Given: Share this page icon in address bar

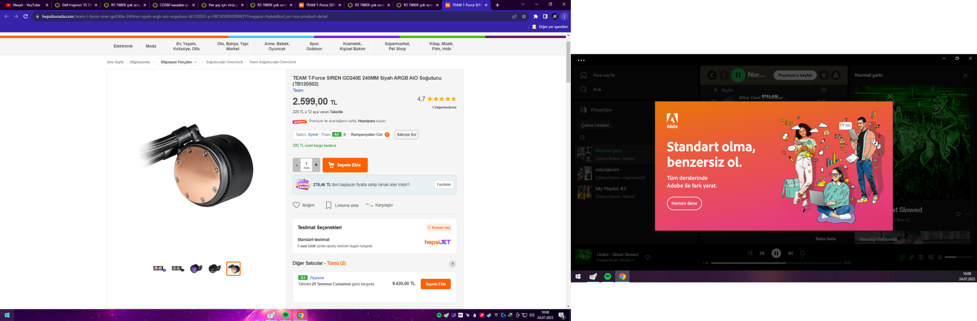Looking at the screenshot, I should (x=514, y=16).
